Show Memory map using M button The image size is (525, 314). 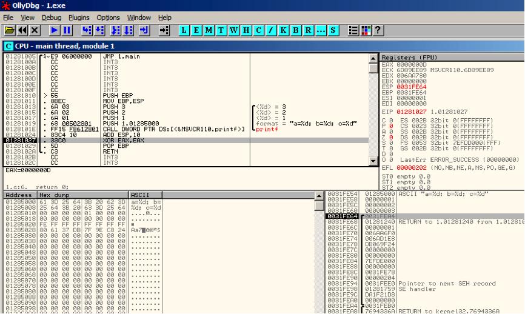[x=209, y=30]
